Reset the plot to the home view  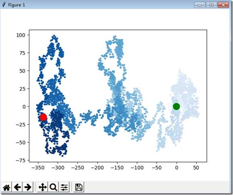coord(7,187)
